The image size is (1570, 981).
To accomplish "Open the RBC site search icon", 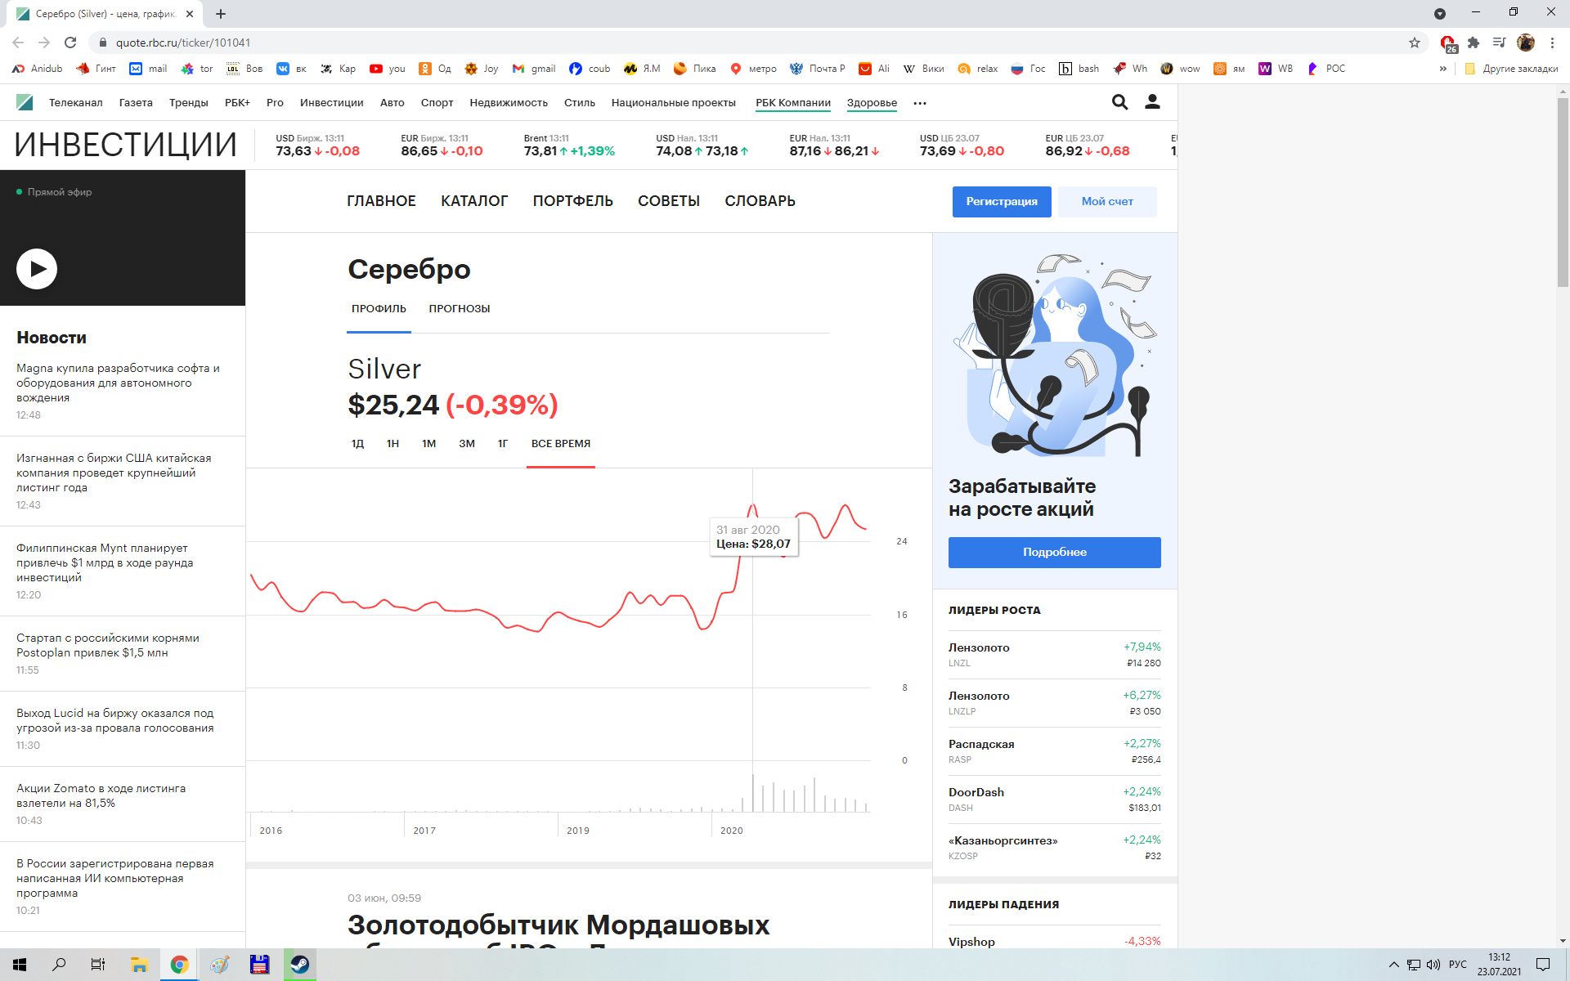I will click(1119, 102).
